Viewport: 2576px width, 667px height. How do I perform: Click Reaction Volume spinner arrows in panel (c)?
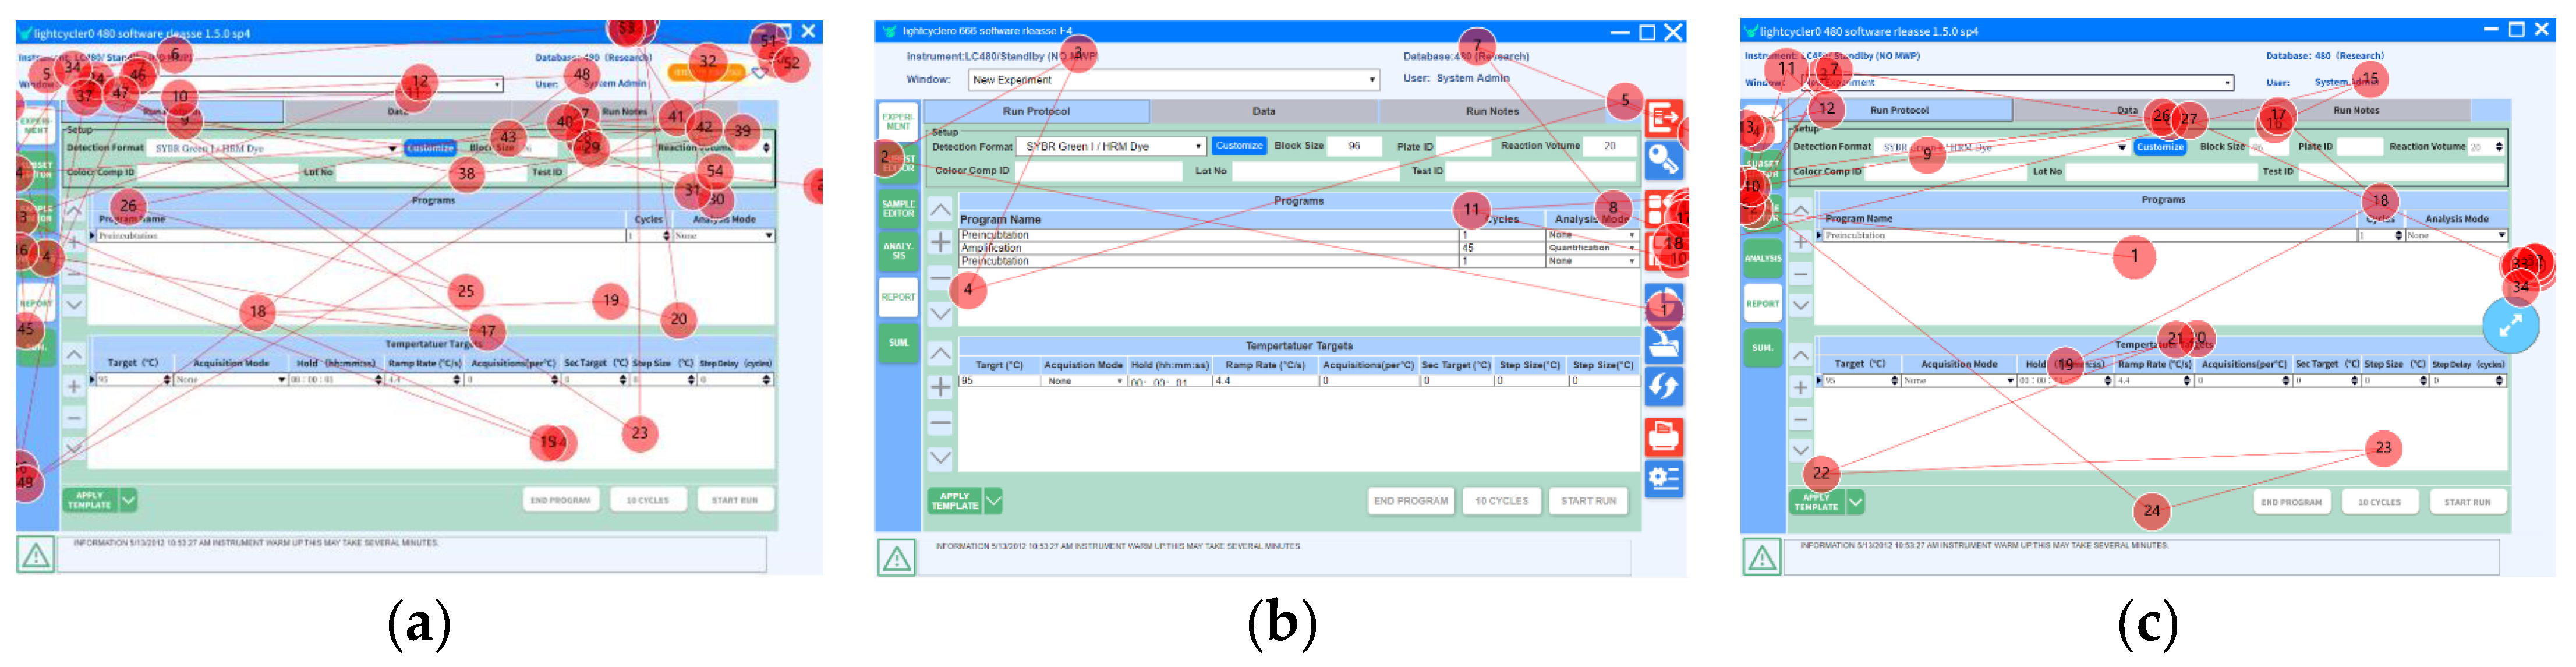[x=2499, y=147]
